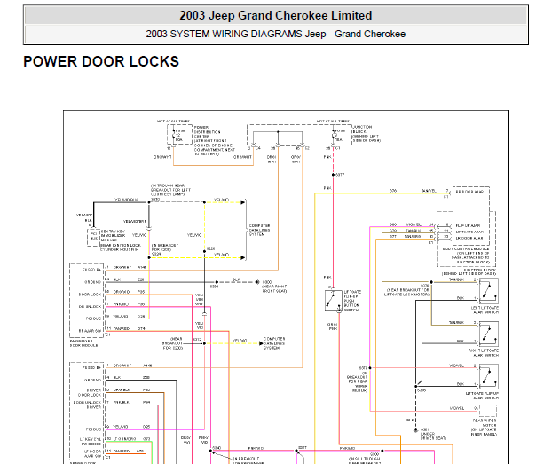Click the '2003 Jeep Grand Cherokee Limited' title
The height and width of the screenshot is (464, 536).
[275, 15]
